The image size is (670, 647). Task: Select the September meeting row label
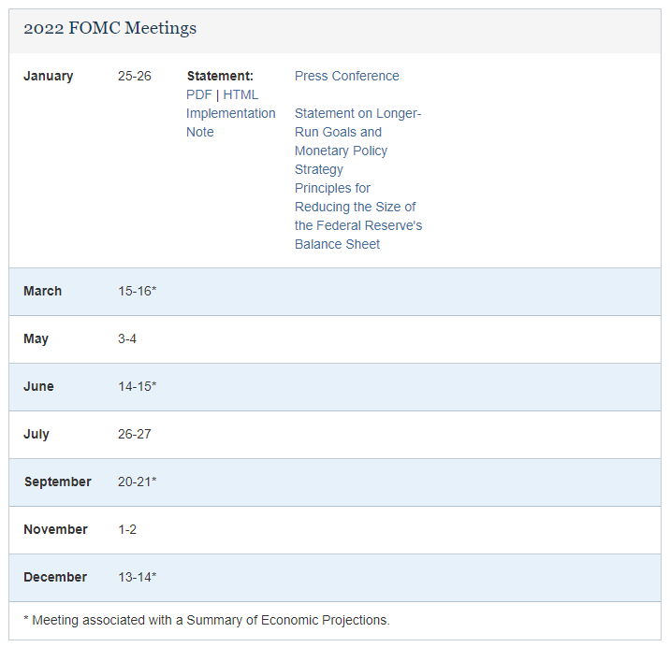click(x=58, y=482)
